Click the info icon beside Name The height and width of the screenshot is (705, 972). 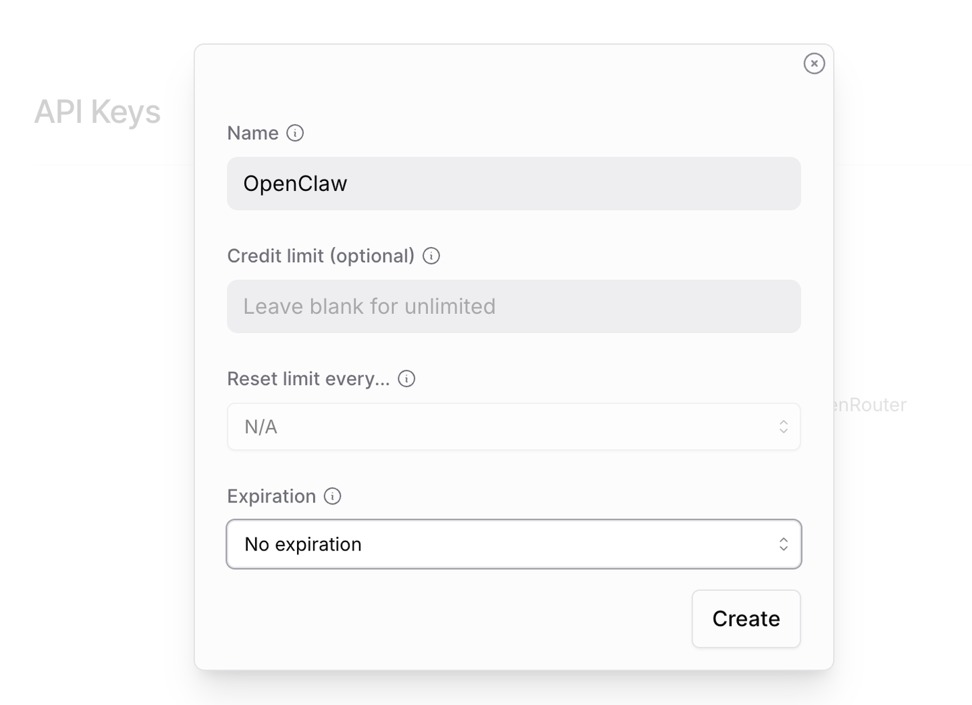tap(295, 133)
